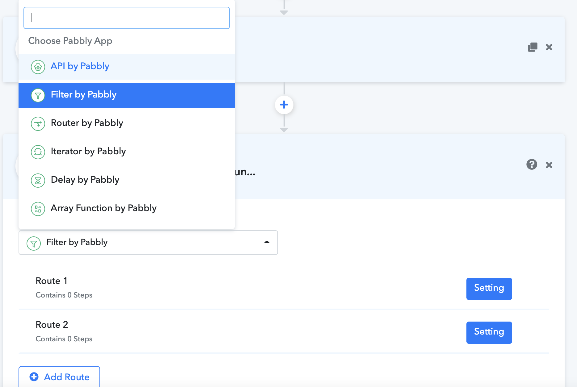Screen dimensions: 577x387
Task: Open Setting for Route 1
Action: point(489,289)
